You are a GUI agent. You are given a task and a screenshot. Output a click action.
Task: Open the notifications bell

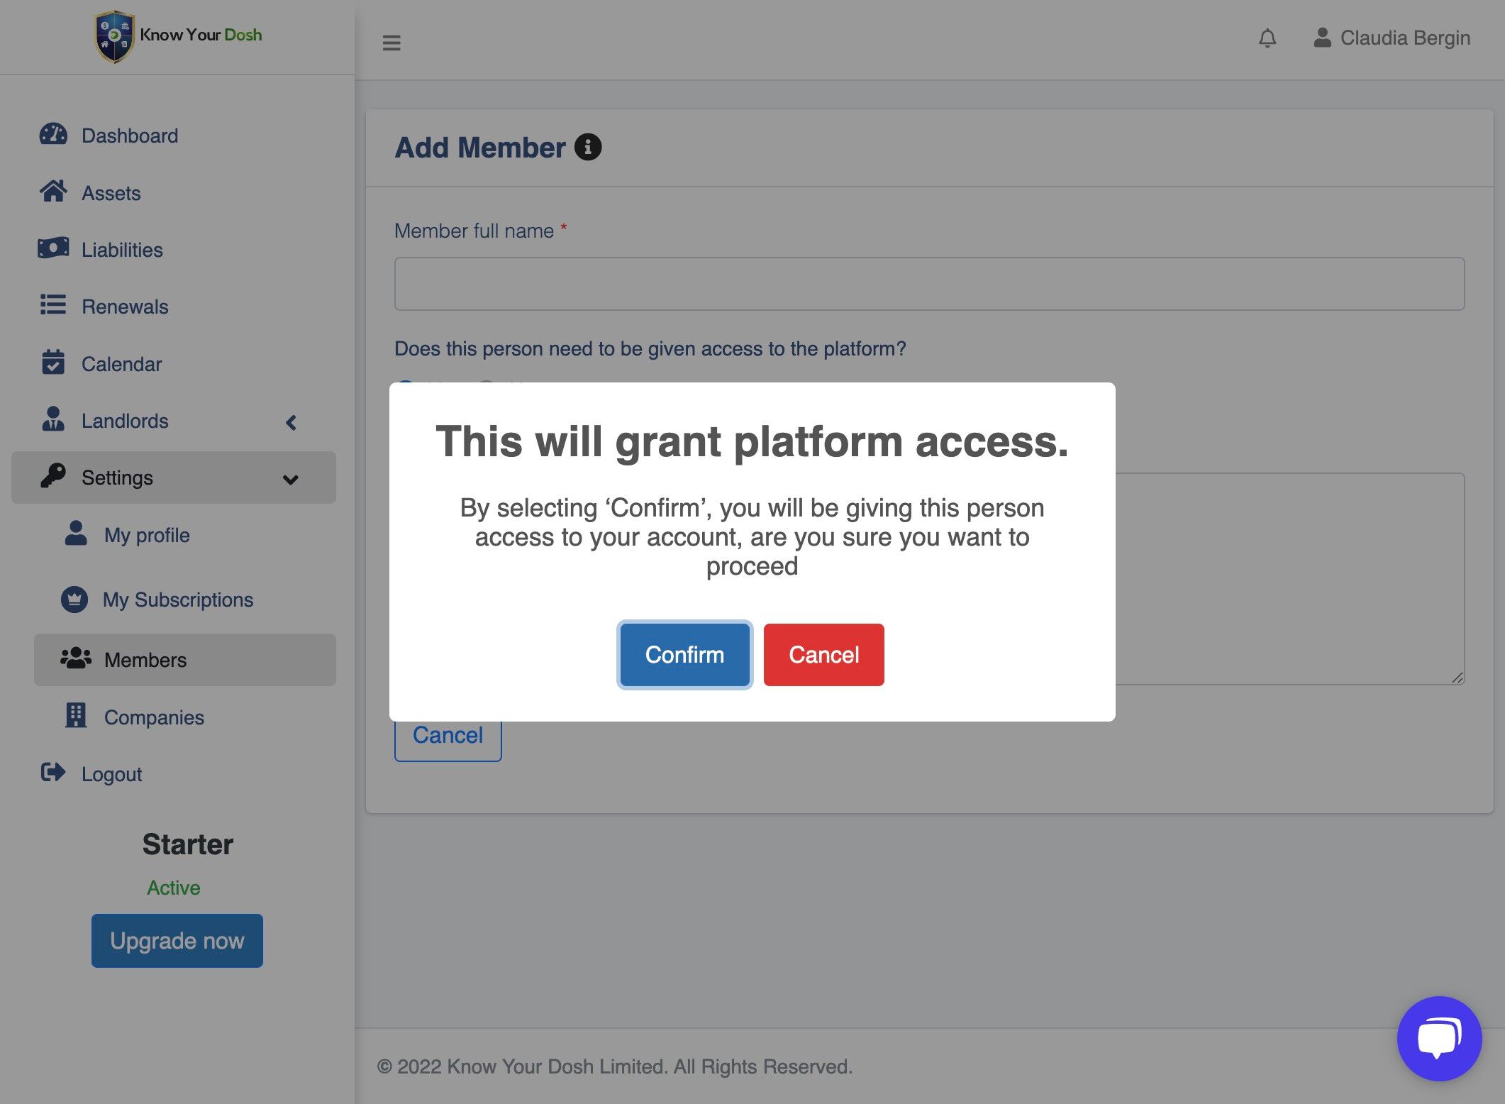click(x=1267, y=38)
